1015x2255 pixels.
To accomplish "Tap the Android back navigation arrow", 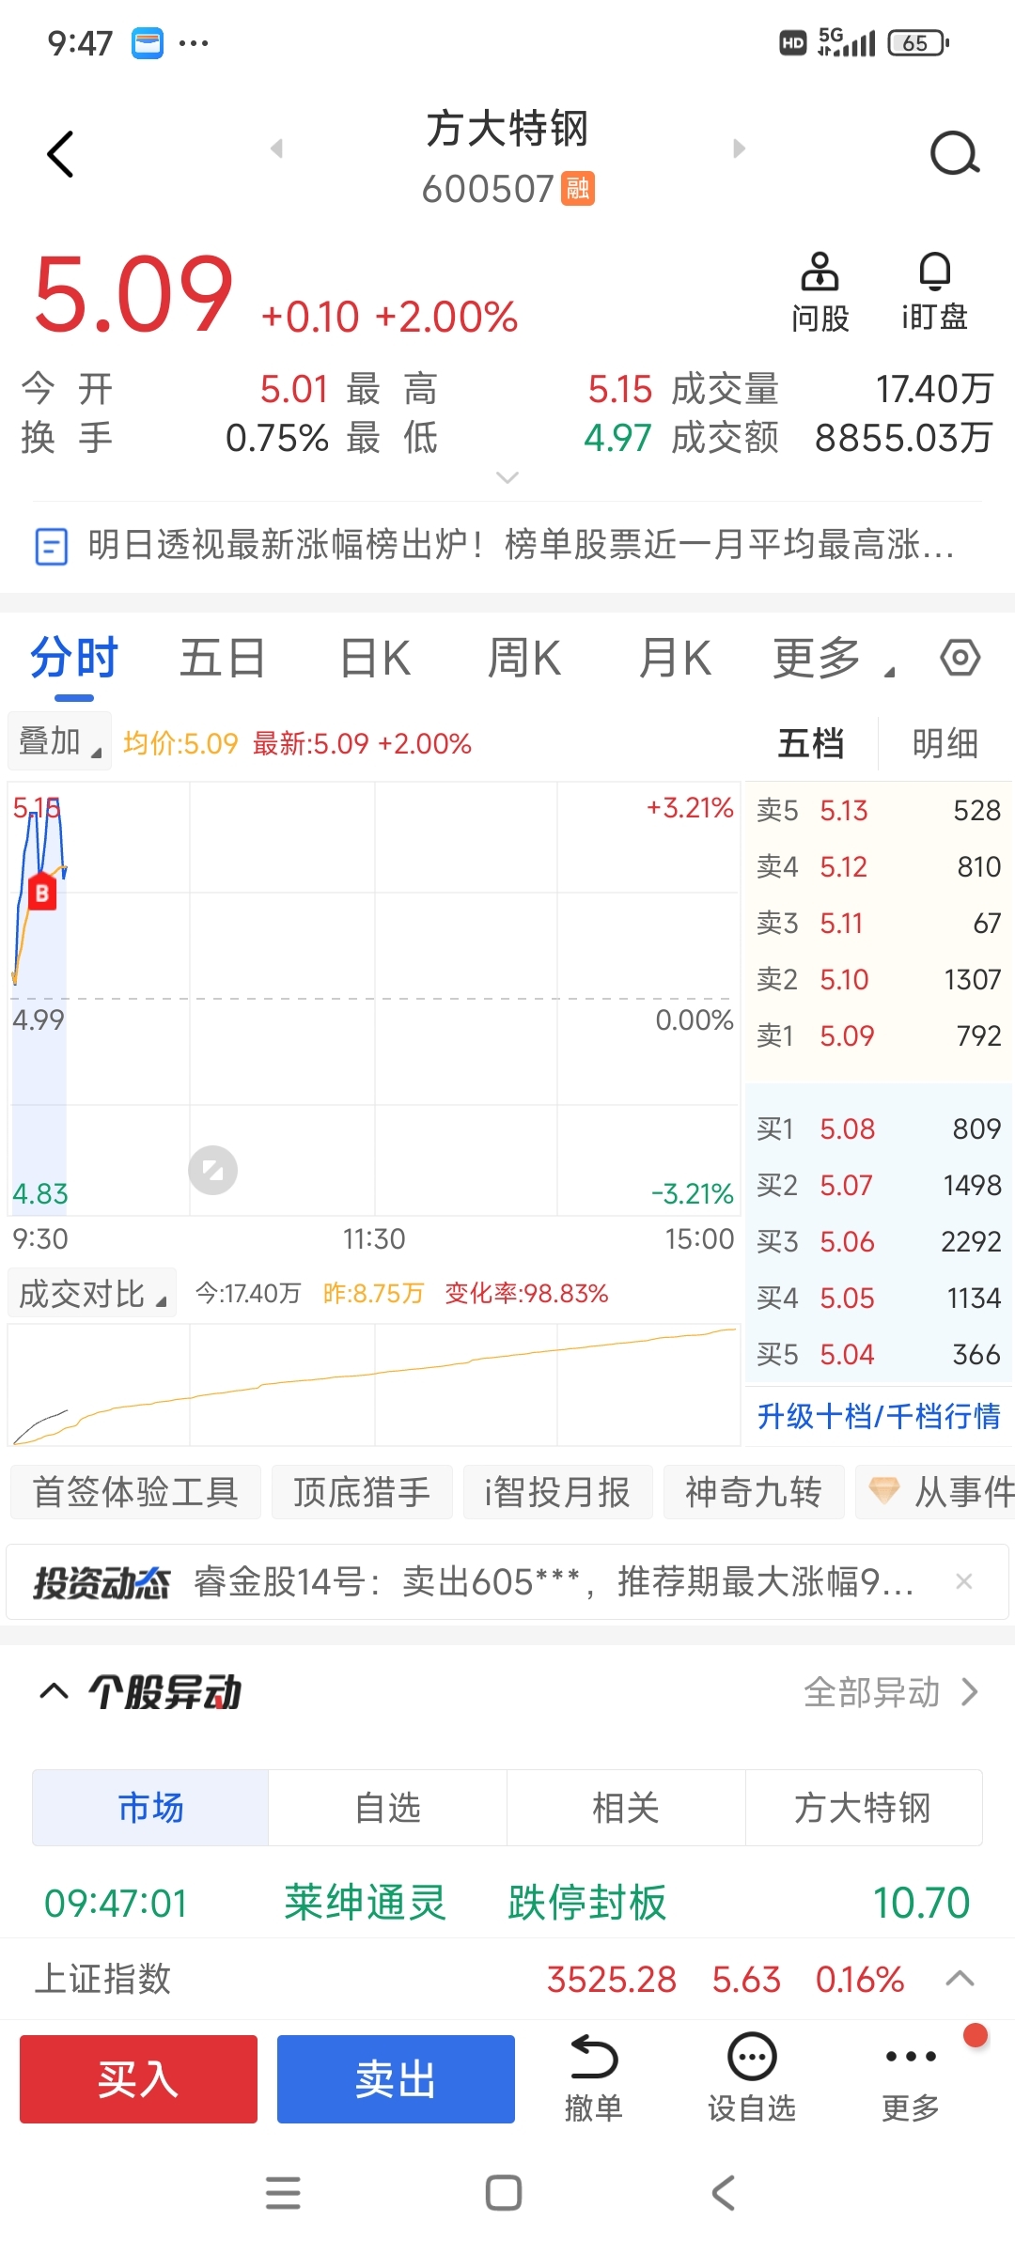I will tap(723, 2193).
